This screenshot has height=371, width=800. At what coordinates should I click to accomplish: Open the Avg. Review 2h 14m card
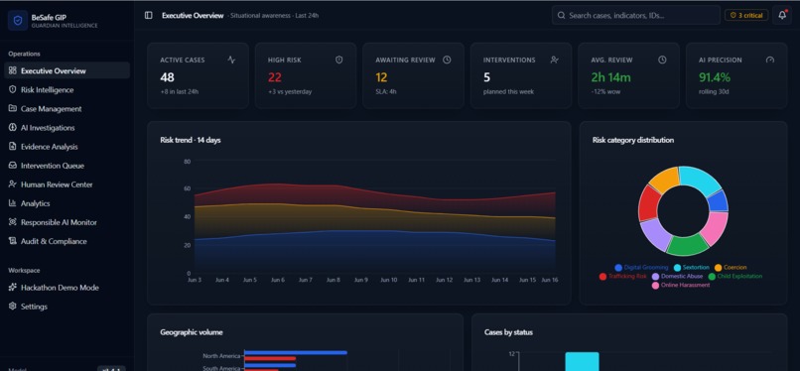pos(628,75)
